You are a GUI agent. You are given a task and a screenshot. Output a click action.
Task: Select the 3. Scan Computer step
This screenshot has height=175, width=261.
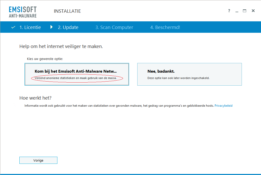point(114,27)
